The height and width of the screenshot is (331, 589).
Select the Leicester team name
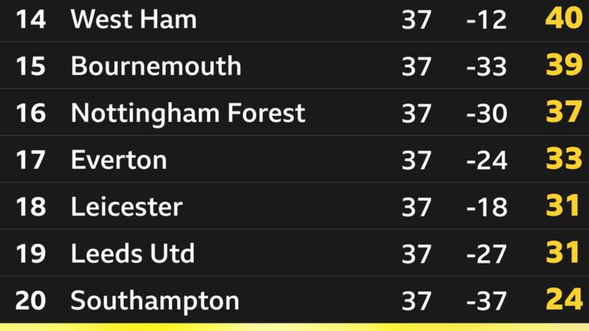(x=127, y=207)
